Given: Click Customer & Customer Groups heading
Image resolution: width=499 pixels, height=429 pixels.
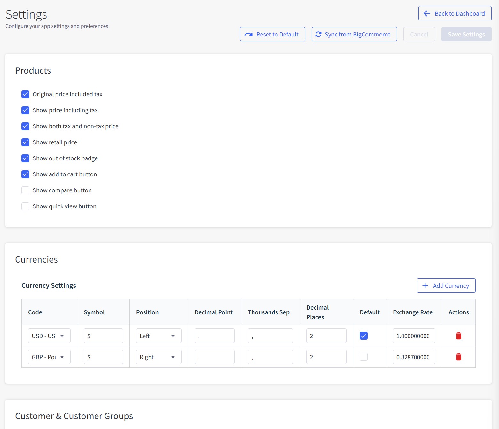Looking at the screenshot, I should (x=74, y=416).
